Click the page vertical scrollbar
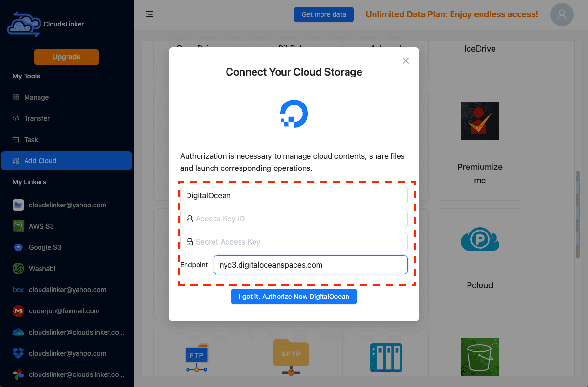The image size is (588, 387). point(578,215)
